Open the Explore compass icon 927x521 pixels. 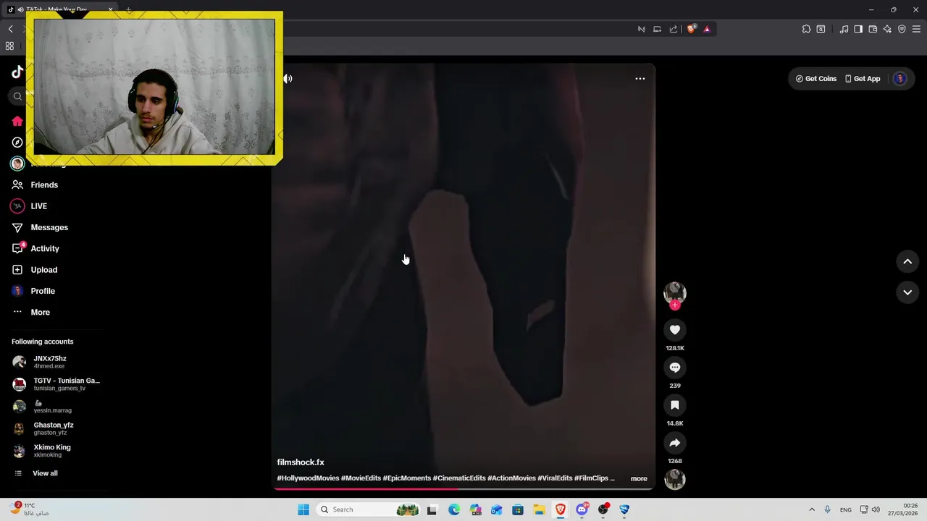(x=17, y=143)
